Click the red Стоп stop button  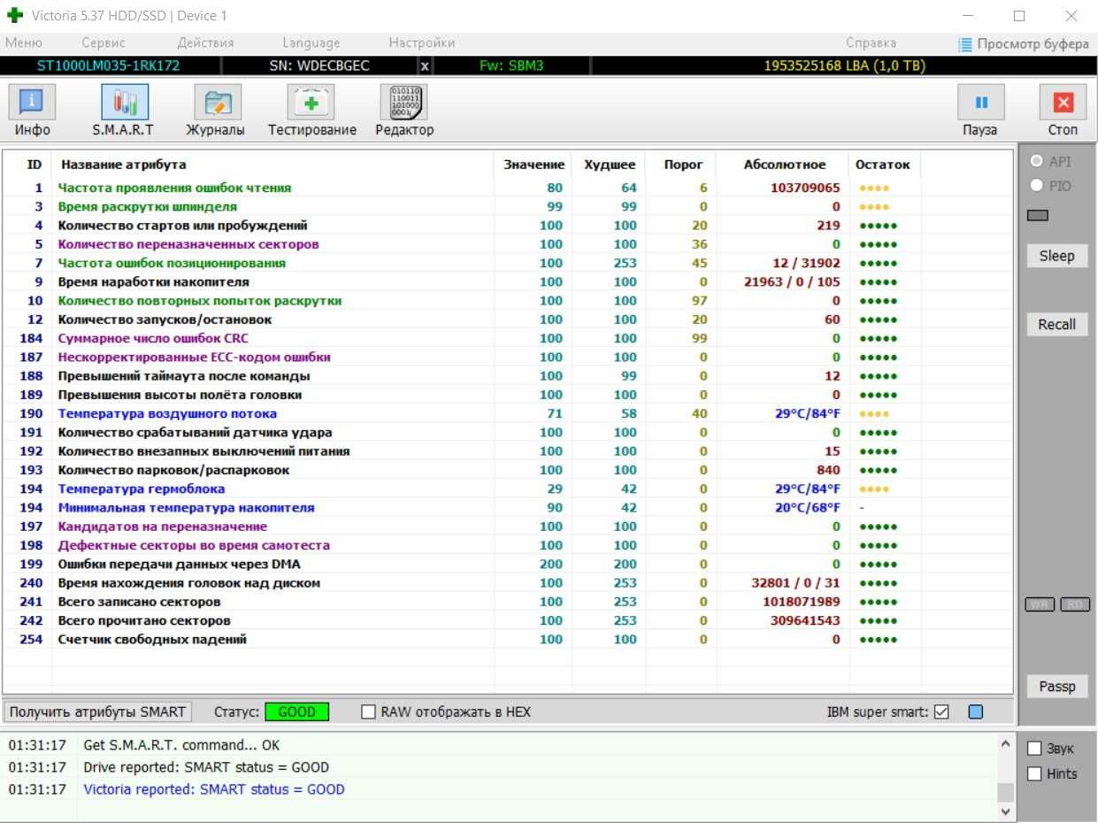[1063, 111]
